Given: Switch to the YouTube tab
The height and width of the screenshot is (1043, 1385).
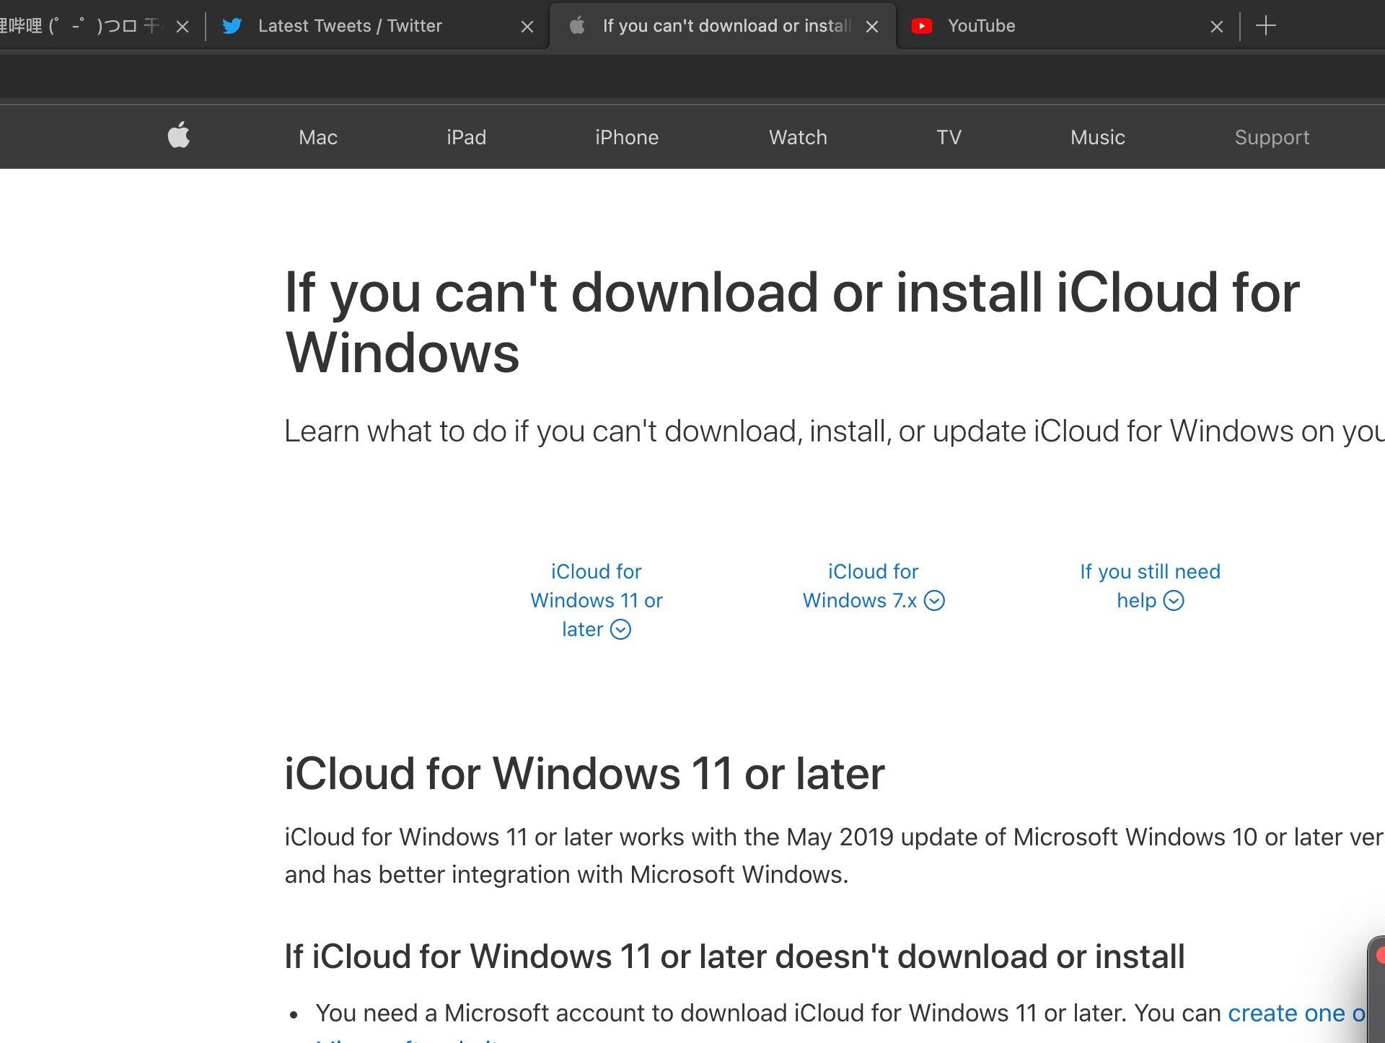Looking at the screenshot, I should pos(1068,27).
